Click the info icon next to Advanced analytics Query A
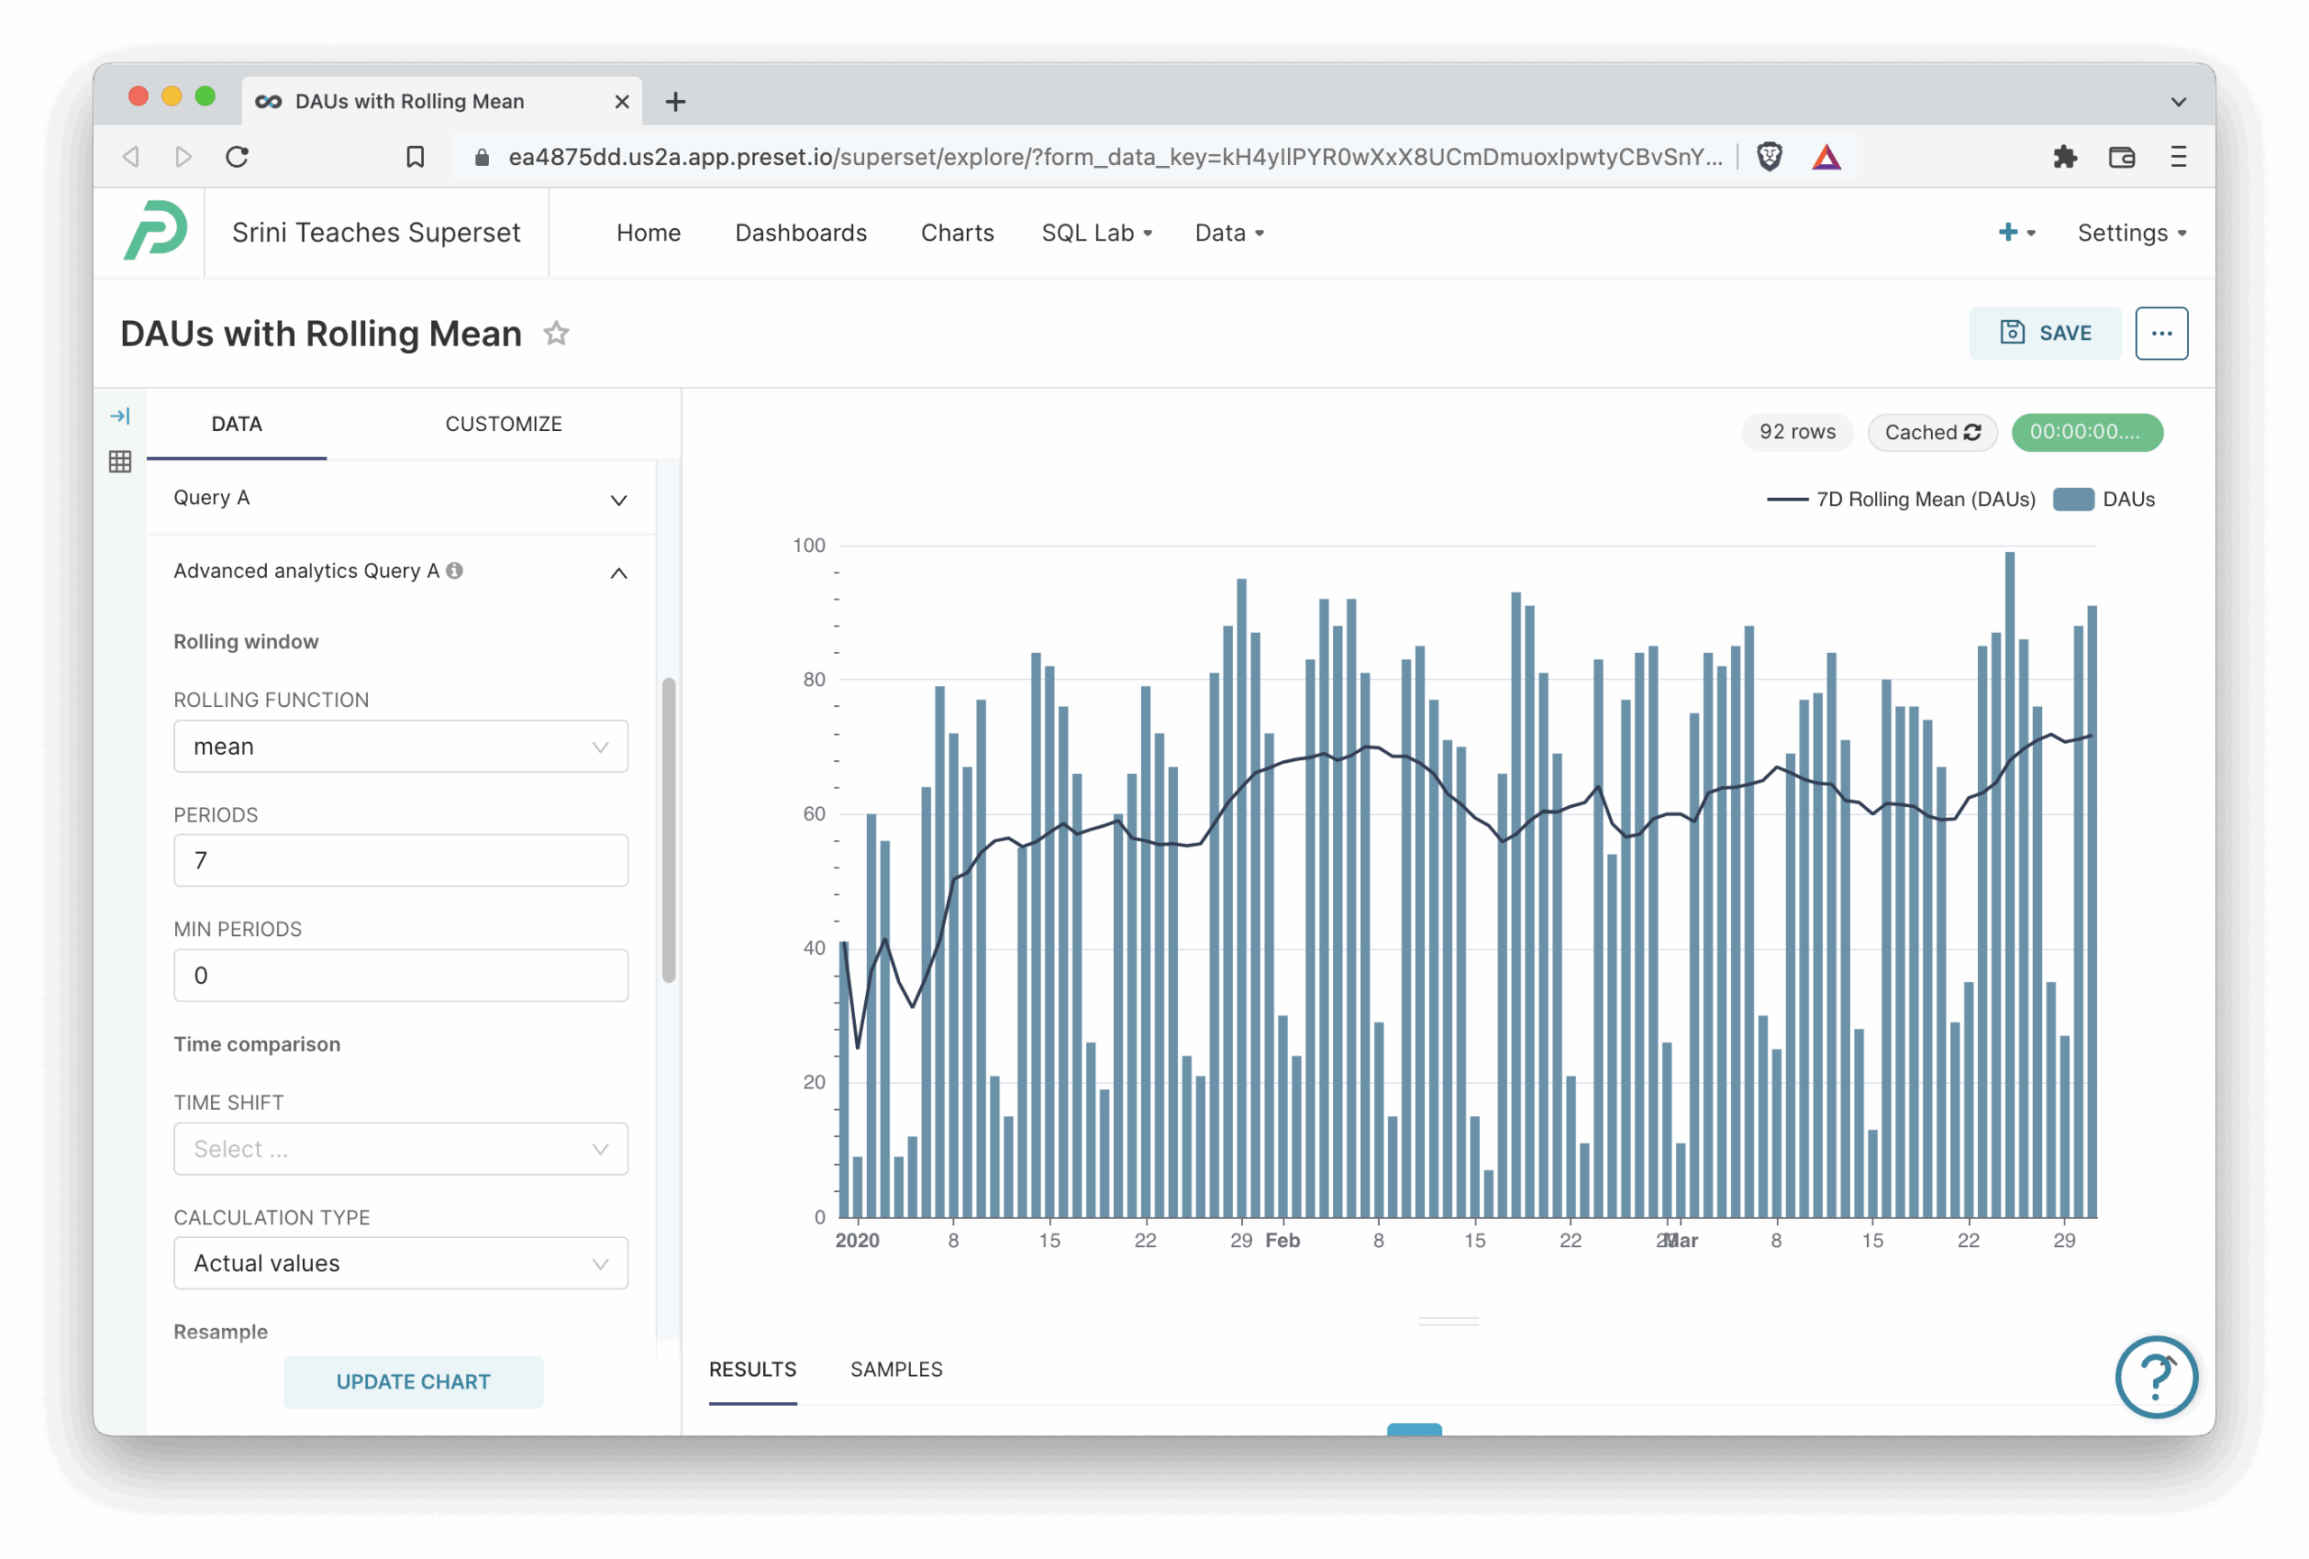 (455, 571)
